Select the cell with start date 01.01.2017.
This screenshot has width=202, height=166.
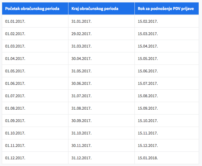click(35, 21)
